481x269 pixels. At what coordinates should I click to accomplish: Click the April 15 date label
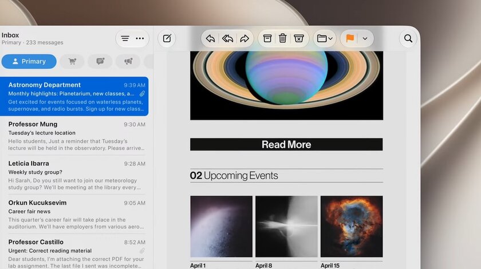tap(330, 266)
